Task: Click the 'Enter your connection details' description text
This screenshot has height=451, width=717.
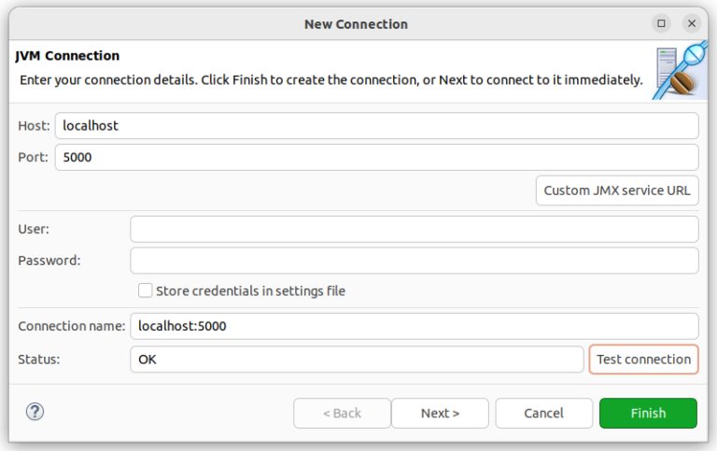Action: click(330, 80)
